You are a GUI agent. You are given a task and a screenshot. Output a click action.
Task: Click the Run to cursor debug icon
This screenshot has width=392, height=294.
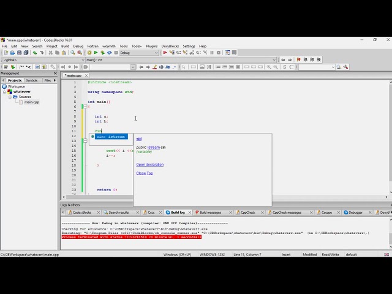[171, 53]
